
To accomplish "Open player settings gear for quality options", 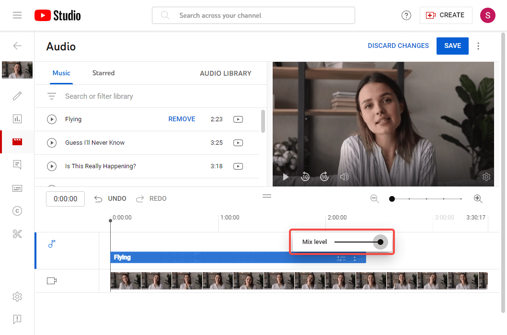I will (x=486, y=176).
